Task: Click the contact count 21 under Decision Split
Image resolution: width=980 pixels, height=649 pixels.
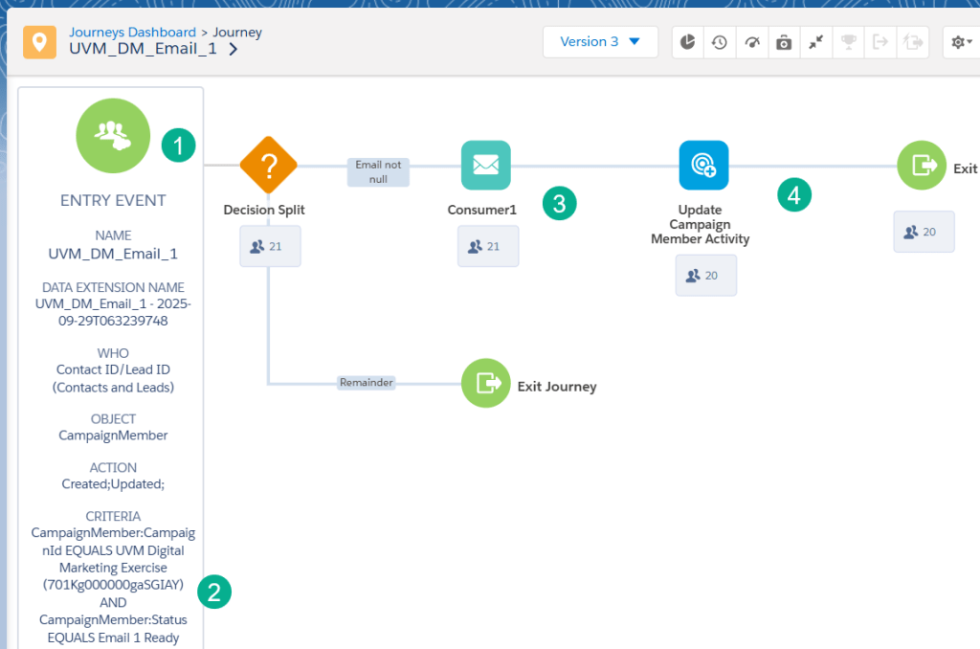Action: (270, 246)
